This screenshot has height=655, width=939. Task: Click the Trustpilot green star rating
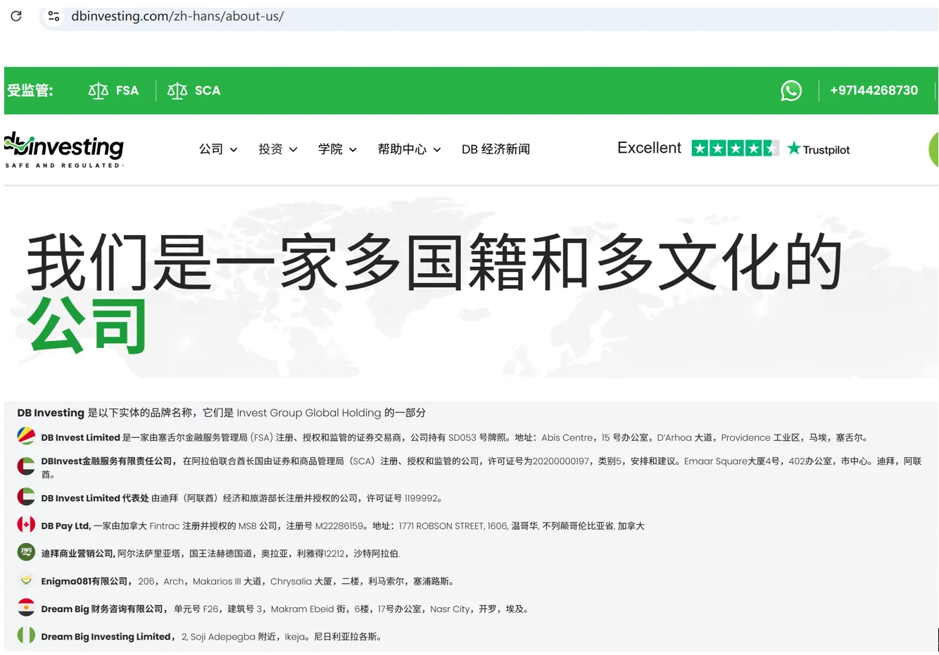click(x=735, y=148)
